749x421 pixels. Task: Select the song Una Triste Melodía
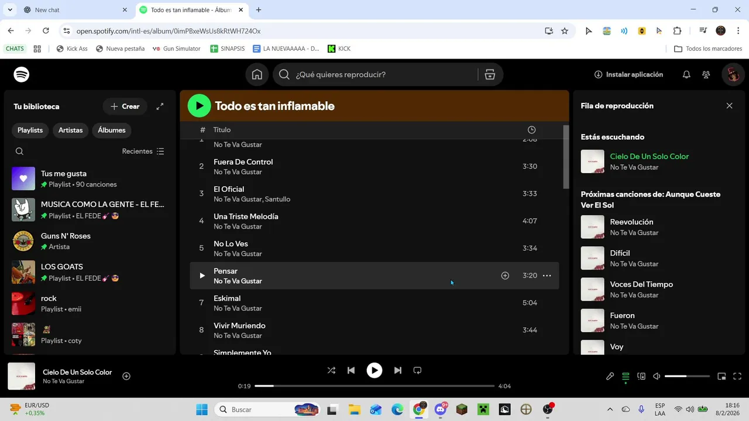[x=374, y=221]
